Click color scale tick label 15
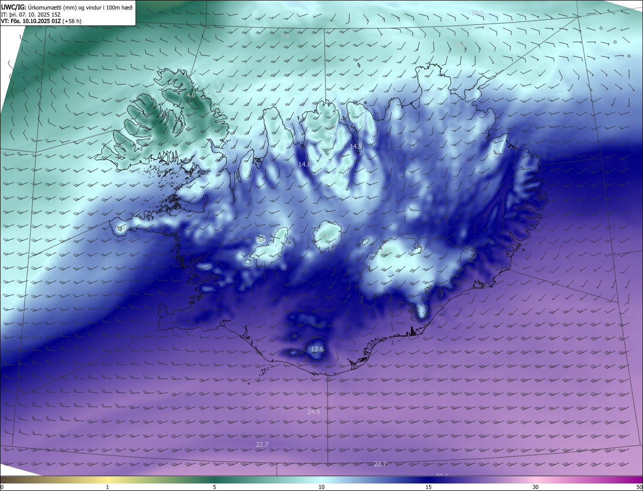This screenshot has width=643, height=491. [428, 487]
